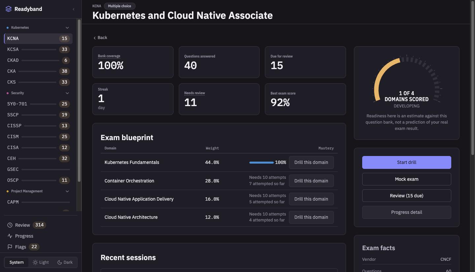
Task: Open the CEH exam in sidebar
Action: coord(38,159)
